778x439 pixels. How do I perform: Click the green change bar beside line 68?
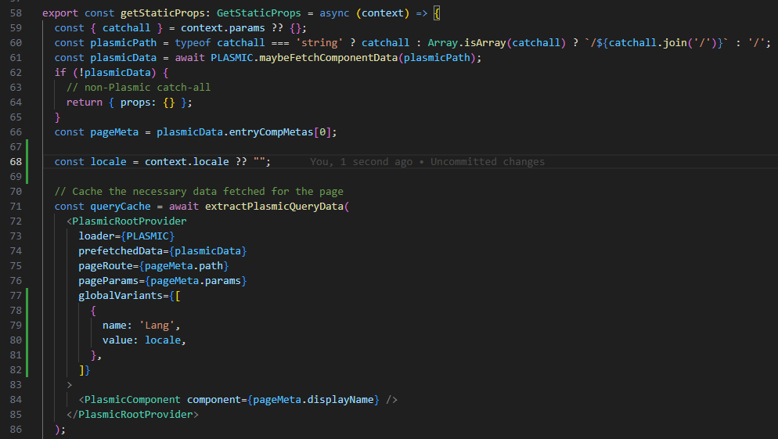click(27, 162)
